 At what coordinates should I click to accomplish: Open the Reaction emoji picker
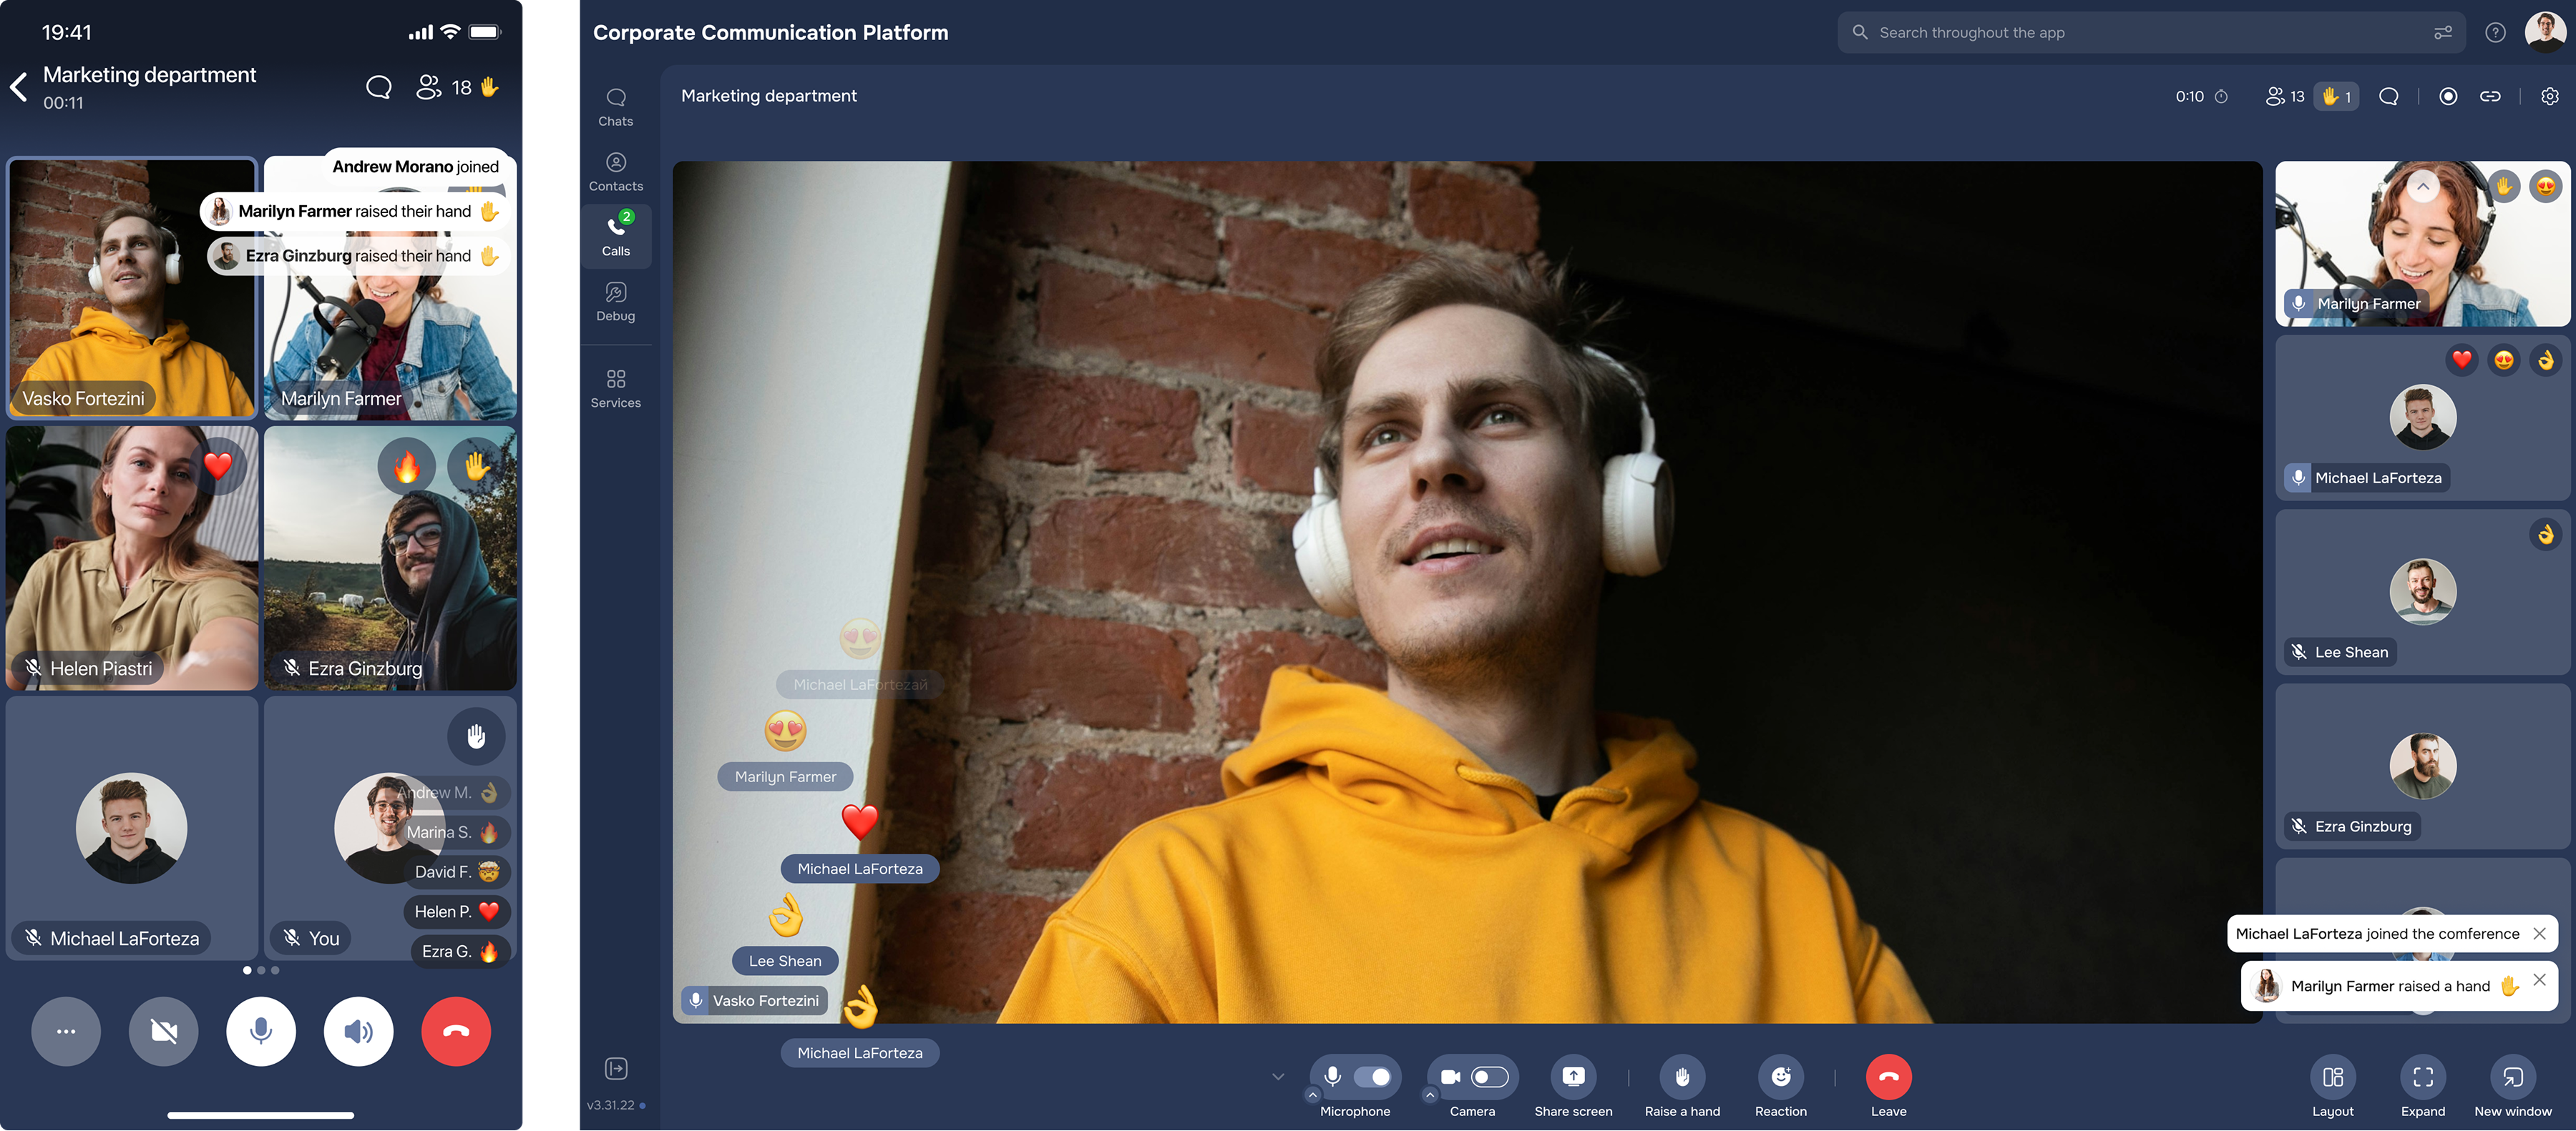1780,1076
